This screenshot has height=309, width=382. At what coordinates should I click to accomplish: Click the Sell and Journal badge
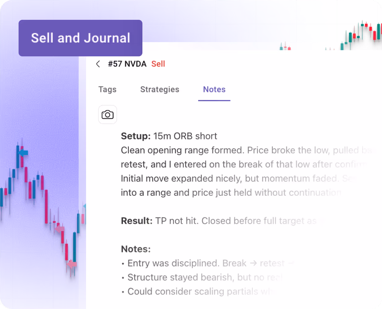(80, 38)
